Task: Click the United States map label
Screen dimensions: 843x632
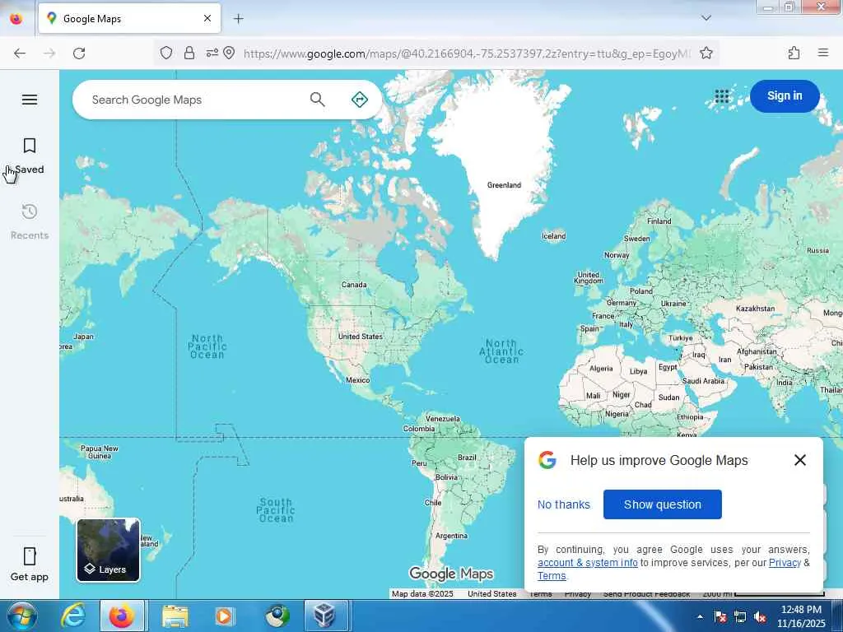Action: pos(361,337)
